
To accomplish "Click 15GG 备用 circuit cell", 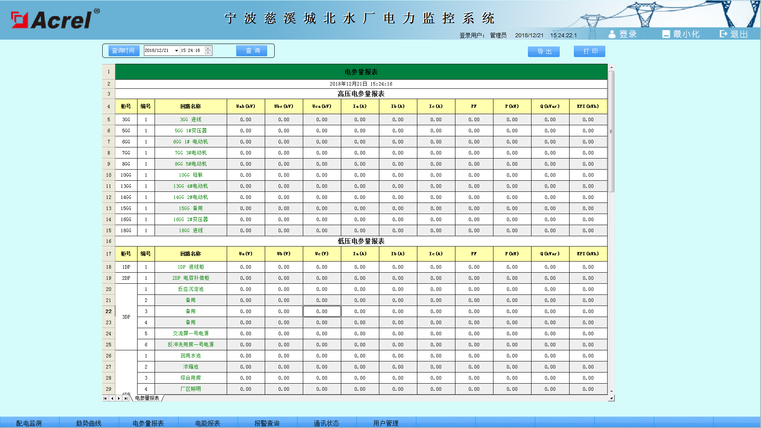I will pos(191,208).
